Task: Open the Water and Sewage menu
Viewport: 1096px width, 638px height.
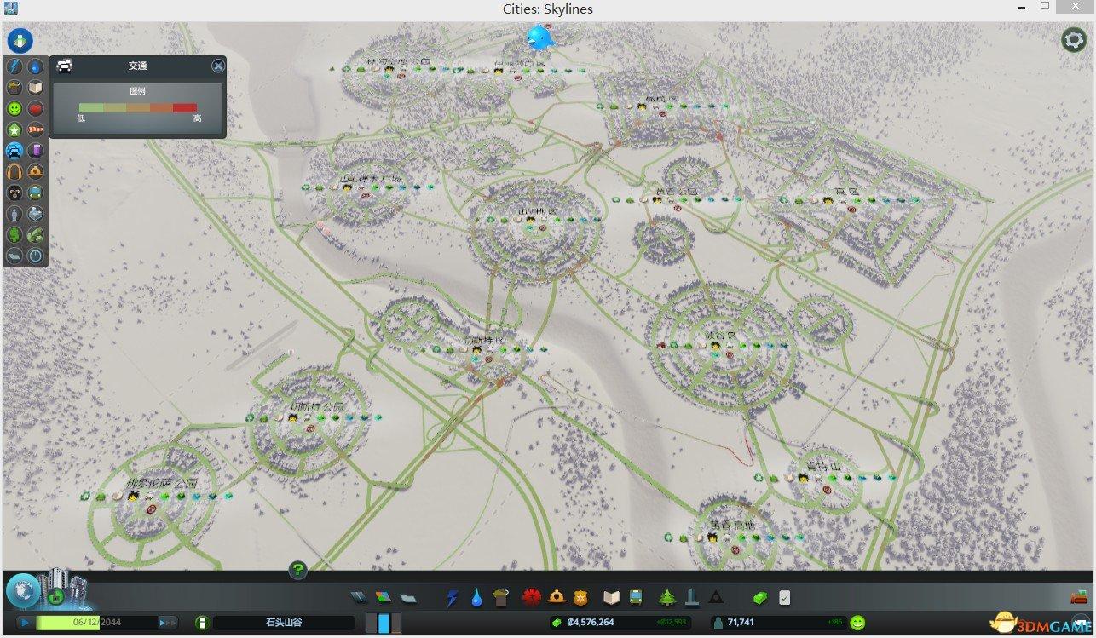Action: tap(476, 598)
